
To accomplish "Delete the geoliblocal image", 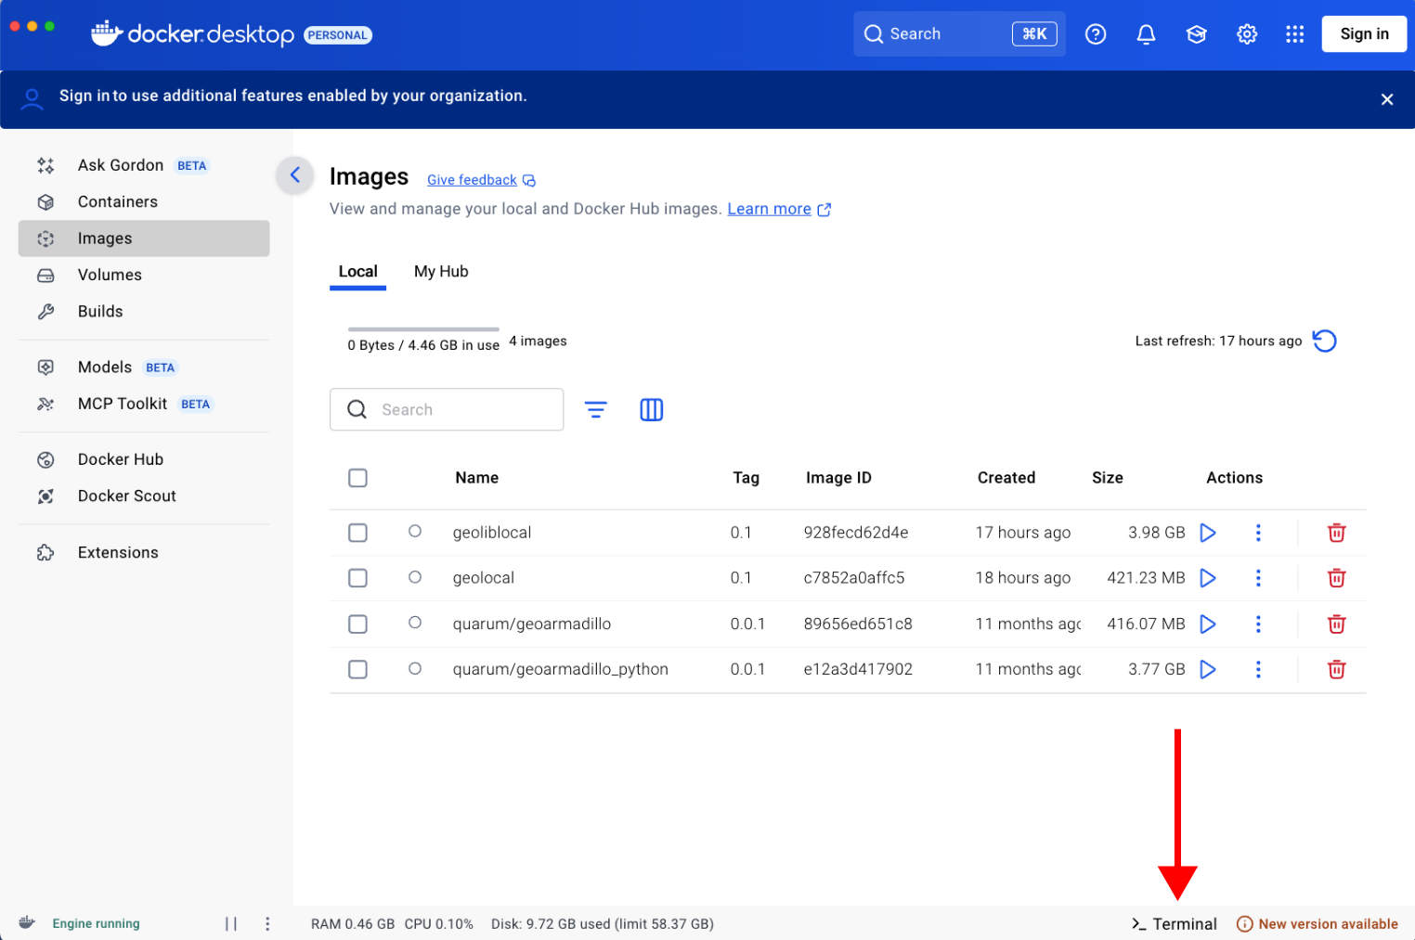I will [1337, 533].
